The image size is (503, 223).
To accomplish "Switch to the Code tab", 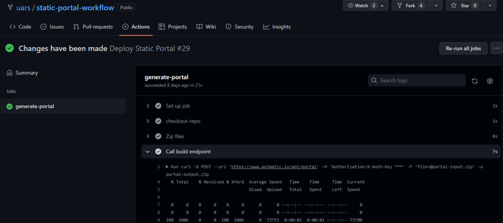I will point(20,27).
